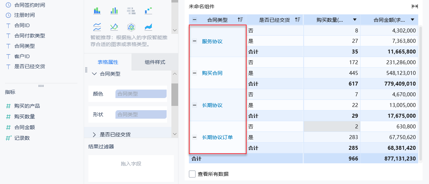Click the fit-width icon above the table
Image resolution: width=429 pixels, height=184 pixels.
(x=415, y=6)
